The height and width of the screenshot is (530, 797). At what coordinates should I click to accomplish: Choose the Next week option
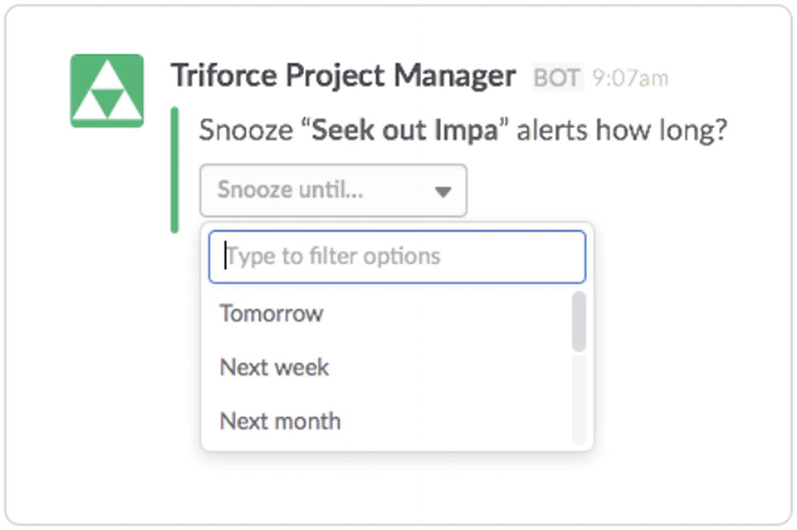pos(275,368)
